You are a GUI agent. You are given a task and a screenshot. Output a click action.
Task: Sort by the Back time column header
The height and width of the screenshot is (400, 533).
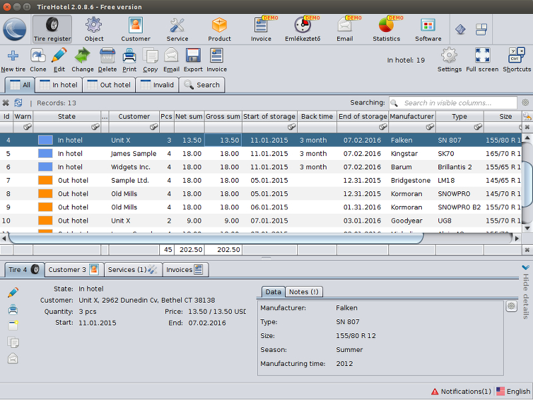tap(317, 116)
